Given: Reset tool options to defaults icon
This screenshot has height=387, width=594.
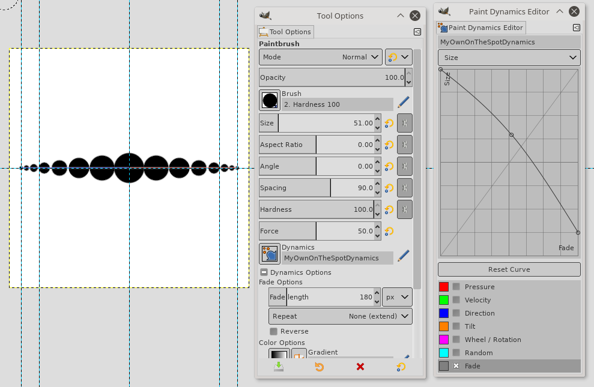Looking at the screenshot, I should click(x=401, y=367).
